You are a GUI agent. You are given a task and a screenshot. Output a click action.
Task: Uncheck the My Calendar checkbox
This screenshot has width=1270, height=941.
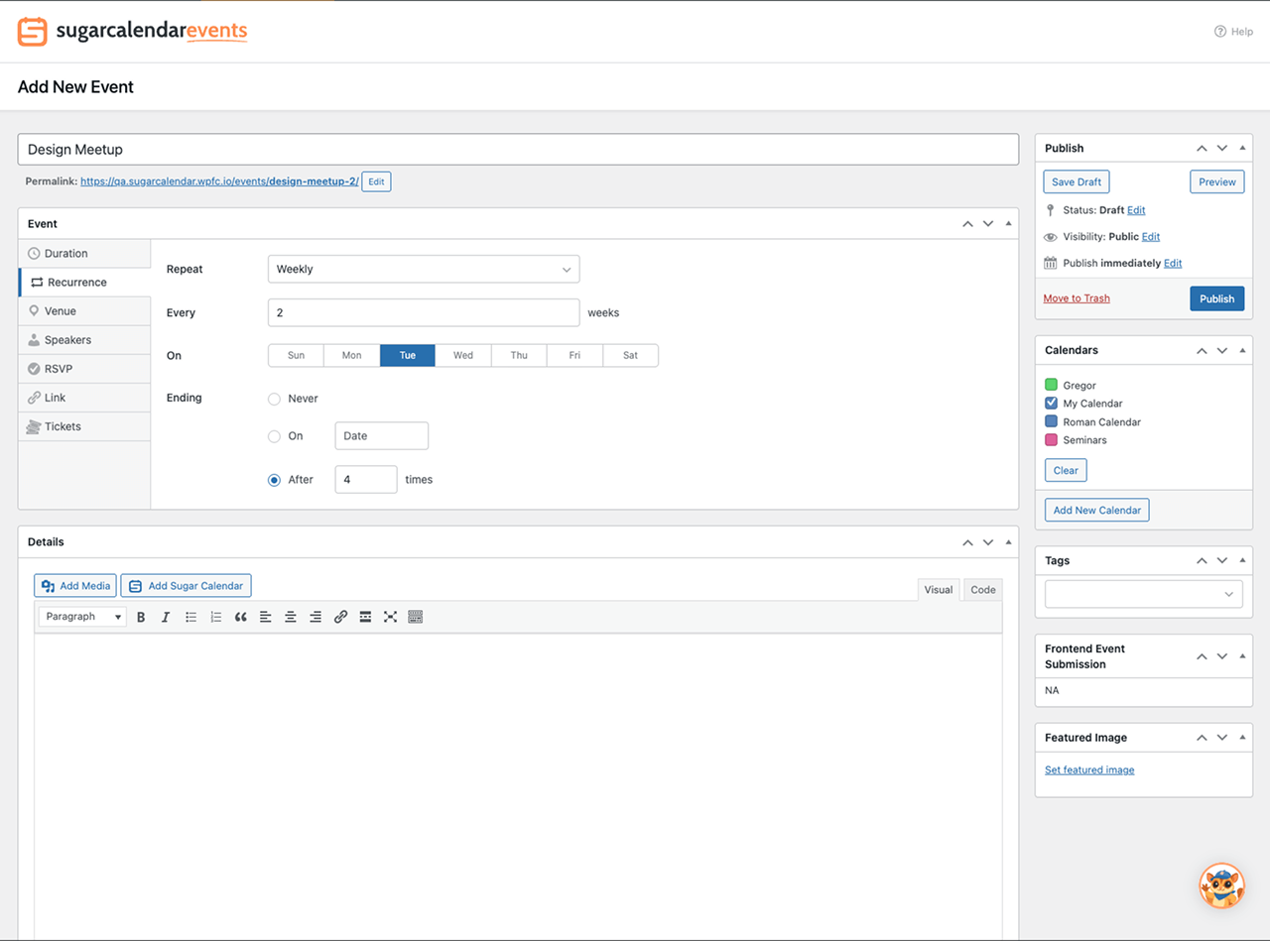1052,404
